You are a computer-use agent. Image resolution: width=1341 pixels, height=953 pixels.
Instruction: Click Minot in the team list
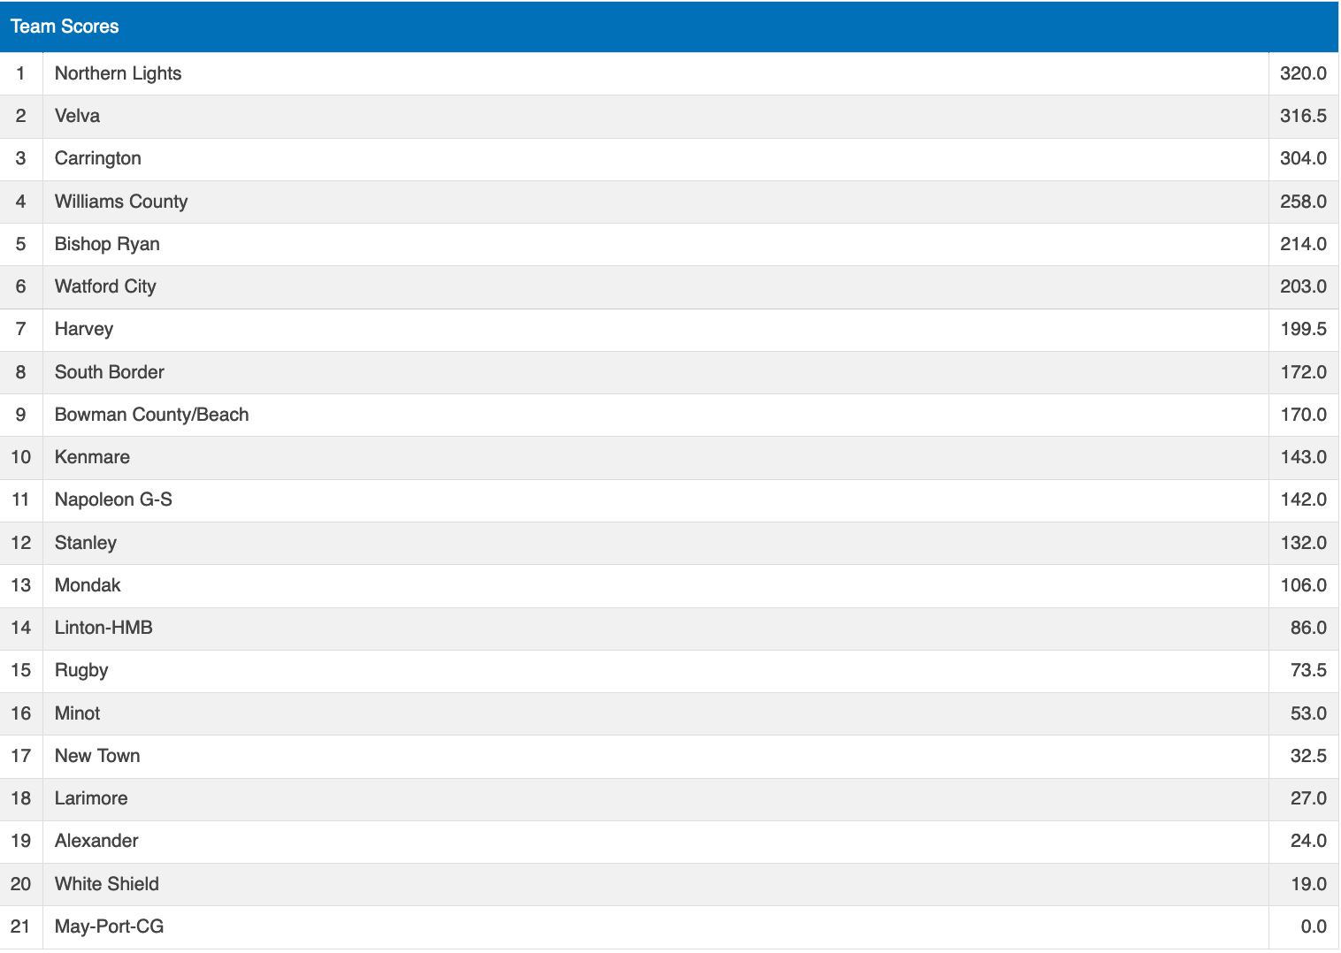(x=77, y=713)
